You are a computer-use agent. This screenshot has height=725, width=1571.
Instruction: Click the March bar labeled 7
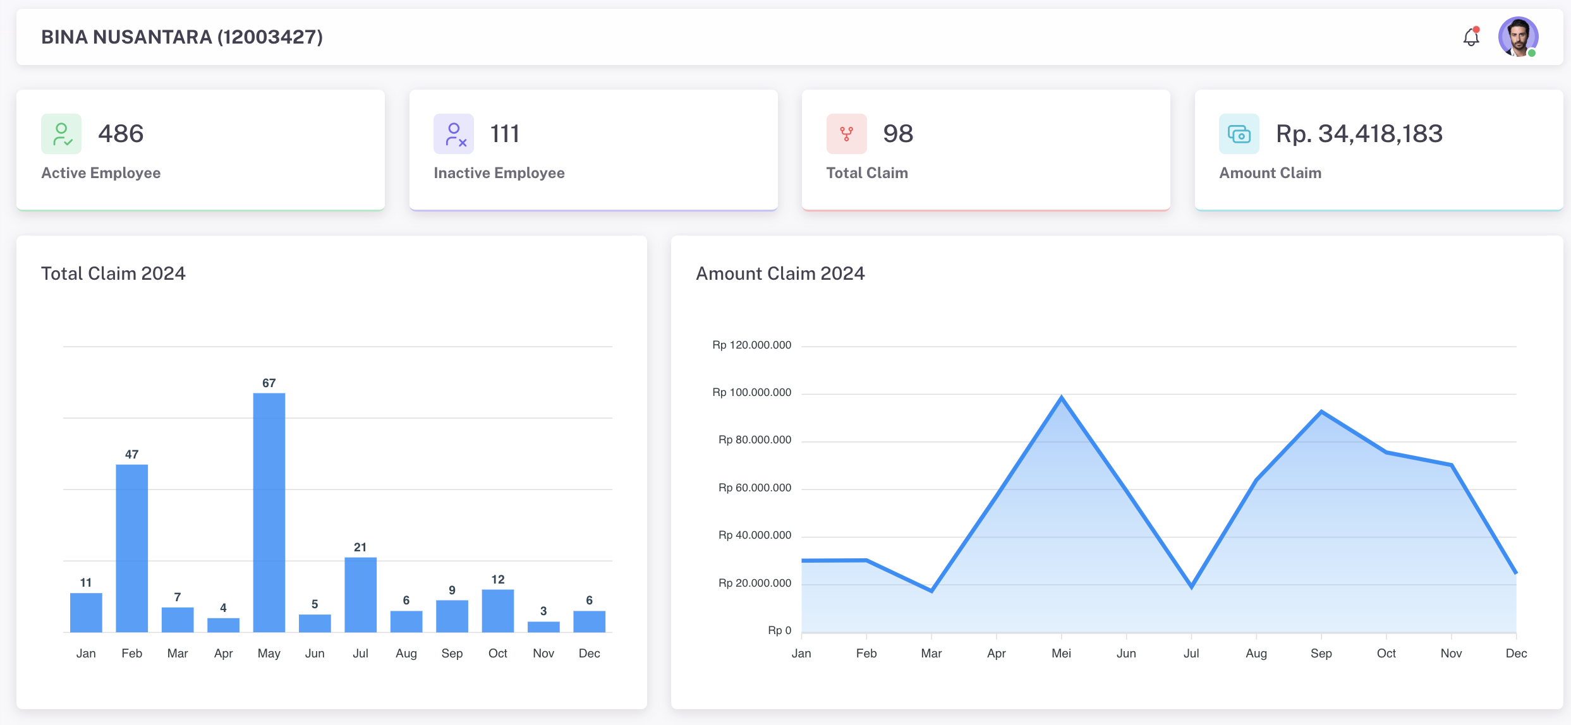coord(178,620)
